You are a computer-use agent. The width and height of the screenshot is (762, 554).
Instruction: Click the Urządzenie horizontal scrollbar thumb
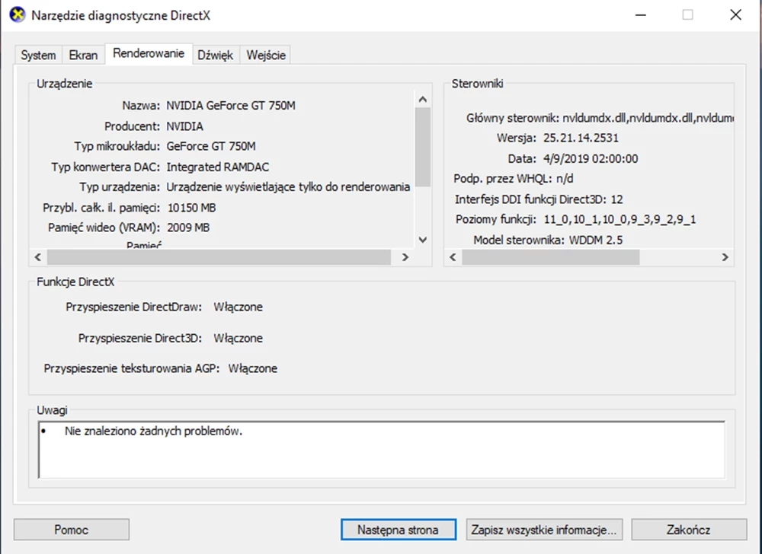pyautogui.click(x=219, y=257)
